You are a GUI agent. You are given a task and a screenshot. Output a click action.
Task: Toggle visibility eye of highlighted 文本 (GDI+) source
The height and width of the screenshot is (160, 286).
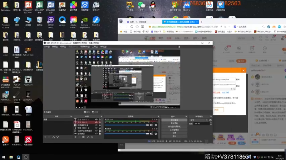pyautogui.click(x=96, y=122)
